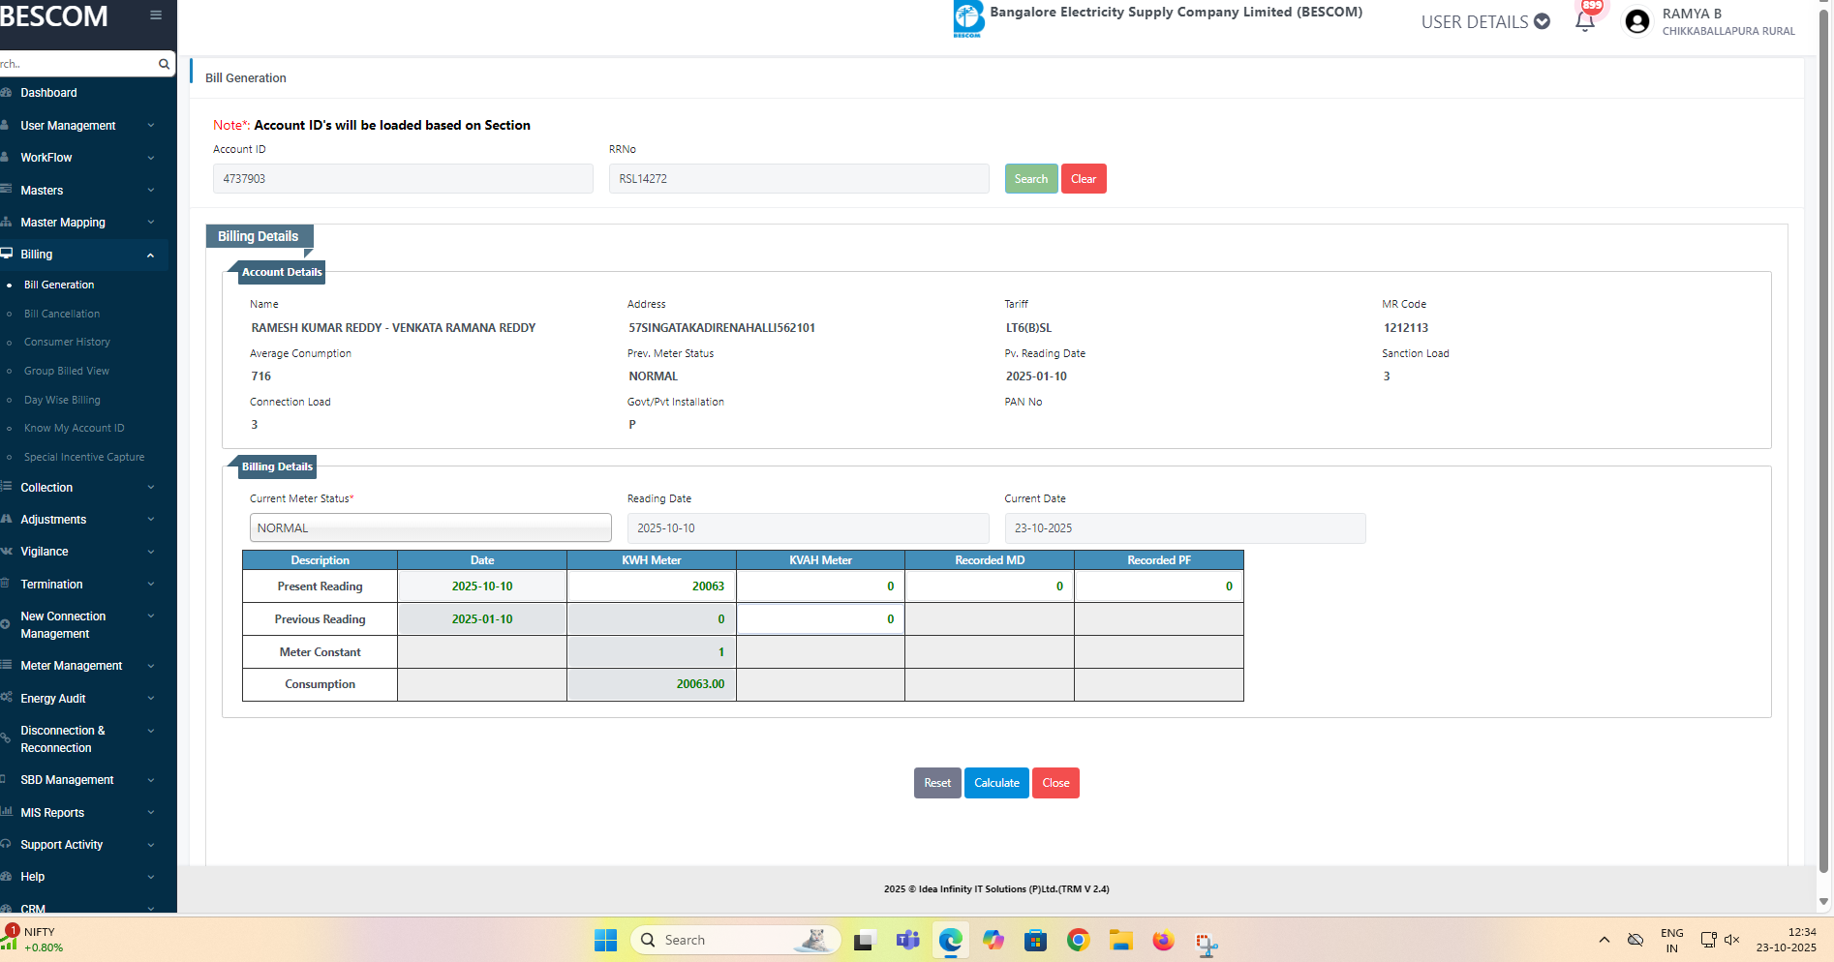Collapse the Billing menu section
The width and height of the screenshot is (1834, 962).
click(x=77, y=255)
